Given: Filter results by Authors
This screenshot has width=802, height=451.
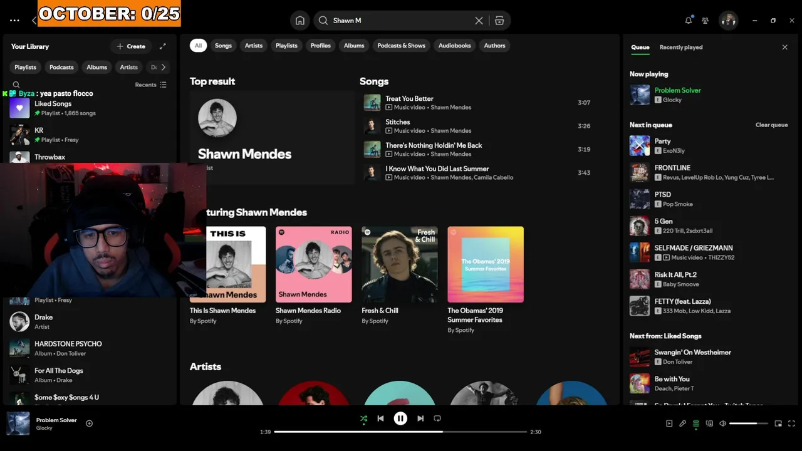Looking at the screenshot, I should pos(494,45).
